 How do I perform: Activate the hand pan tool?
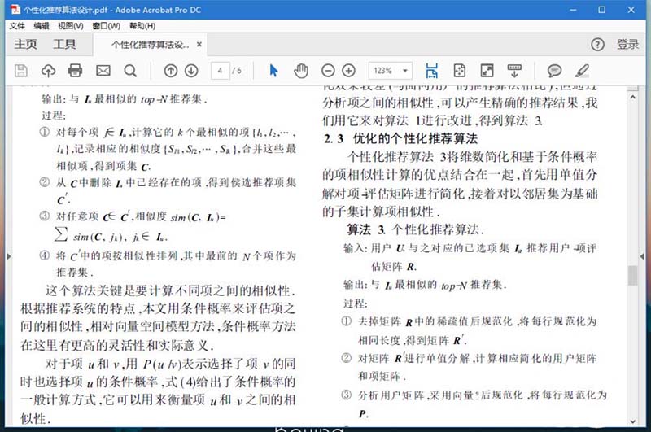tap(301, 71)
